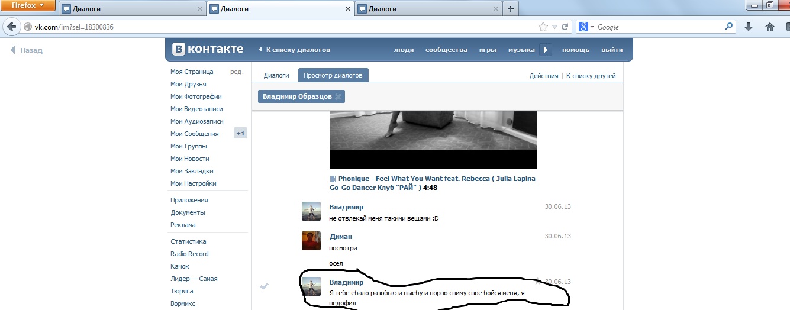The height and width of the screenshot is (310, 790).
Task: Open Мои Новости in sidebar
Action: click(190, 159)
